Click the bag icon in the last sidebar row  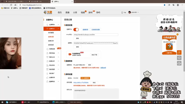point(47,81)
